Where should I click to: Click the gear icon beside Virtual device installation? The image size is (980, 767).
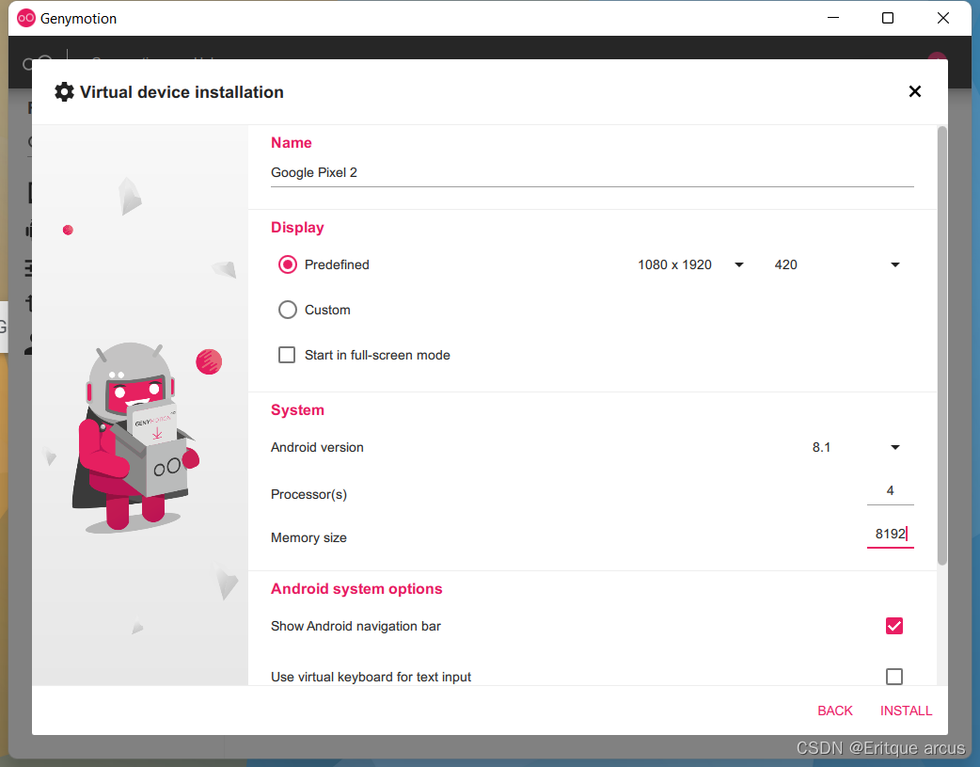[64, 91]
